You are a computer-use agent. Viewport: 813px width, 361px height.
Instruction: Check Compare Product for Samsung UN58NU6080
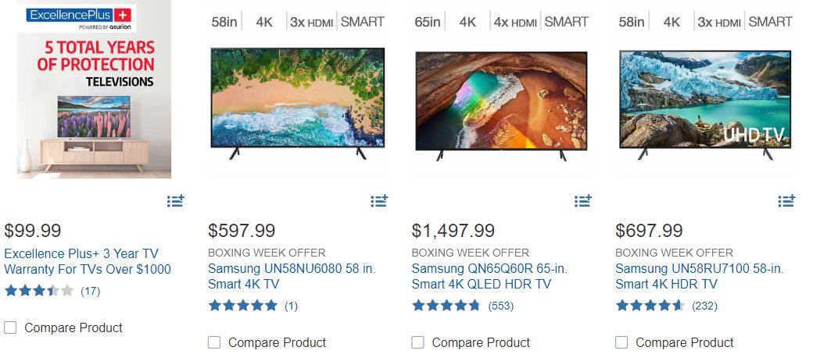click(x=214, y=342)
